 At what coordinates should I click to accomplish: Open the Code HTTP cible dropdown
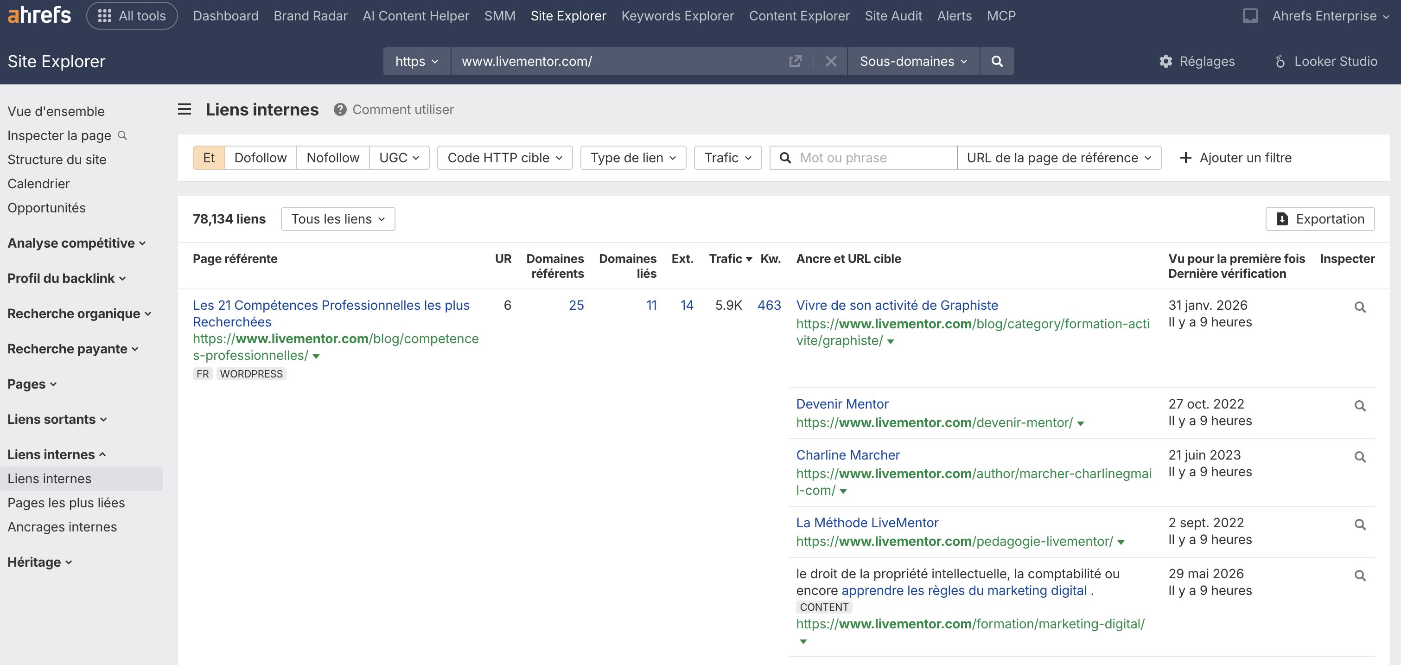[x=505, y=158]
